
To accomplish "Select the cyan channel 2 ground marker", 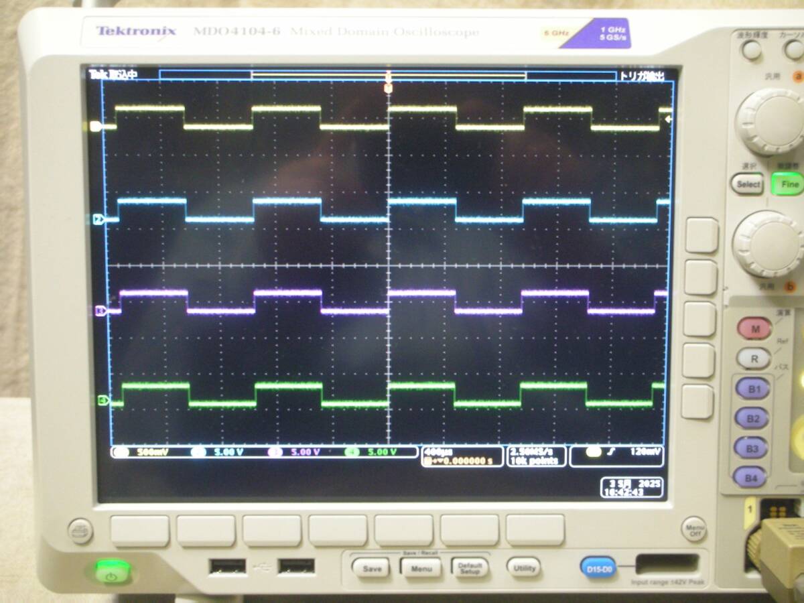I will pyautogui.click(x=98, y=219).
